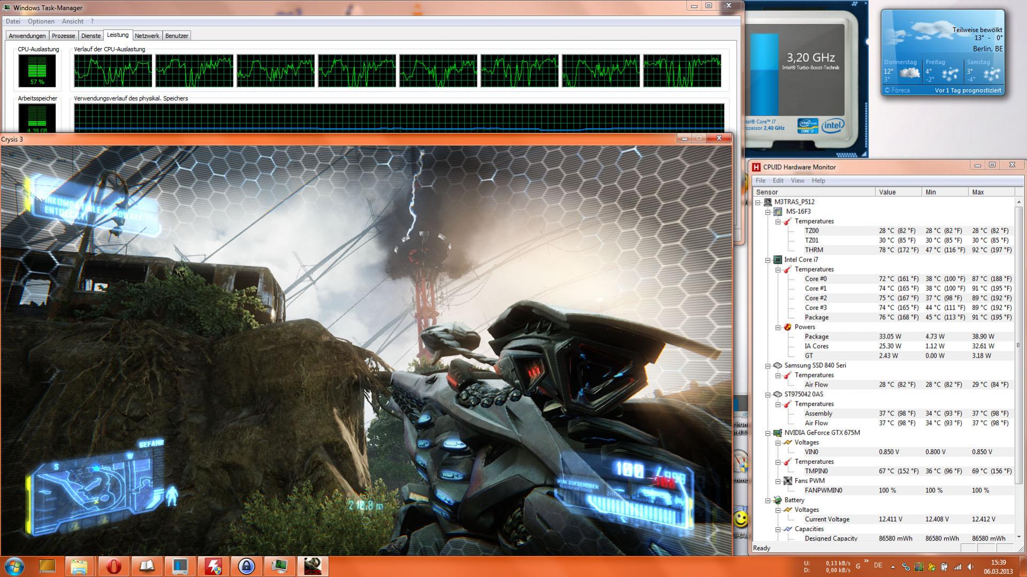The width and height of the screenshot is (1027, 577).
Task: Open the blue padlock taskbar icon
Action: (x=246, y=566)
